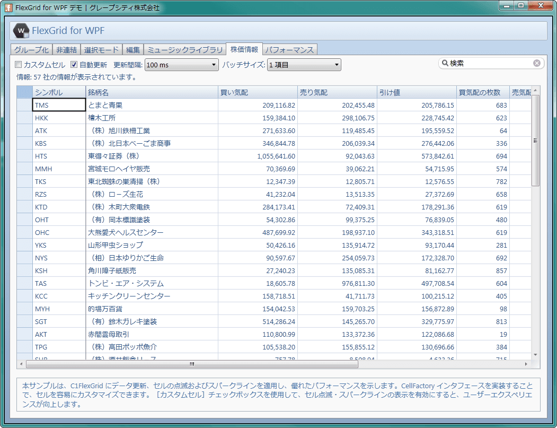
Task: Select the MYH symbol cell
Action: (59, 309)
